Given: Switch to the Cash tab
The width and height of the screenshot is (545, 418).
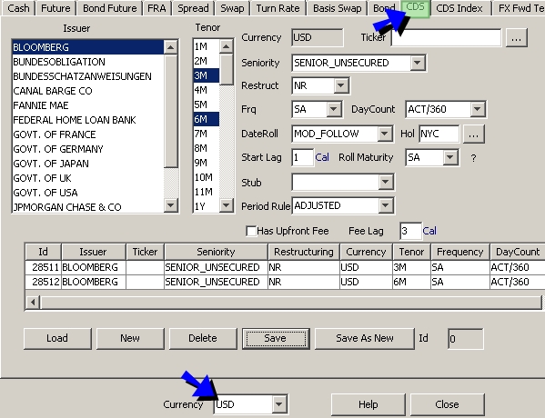Looking at the screenshot, I should tap(18, 8).
